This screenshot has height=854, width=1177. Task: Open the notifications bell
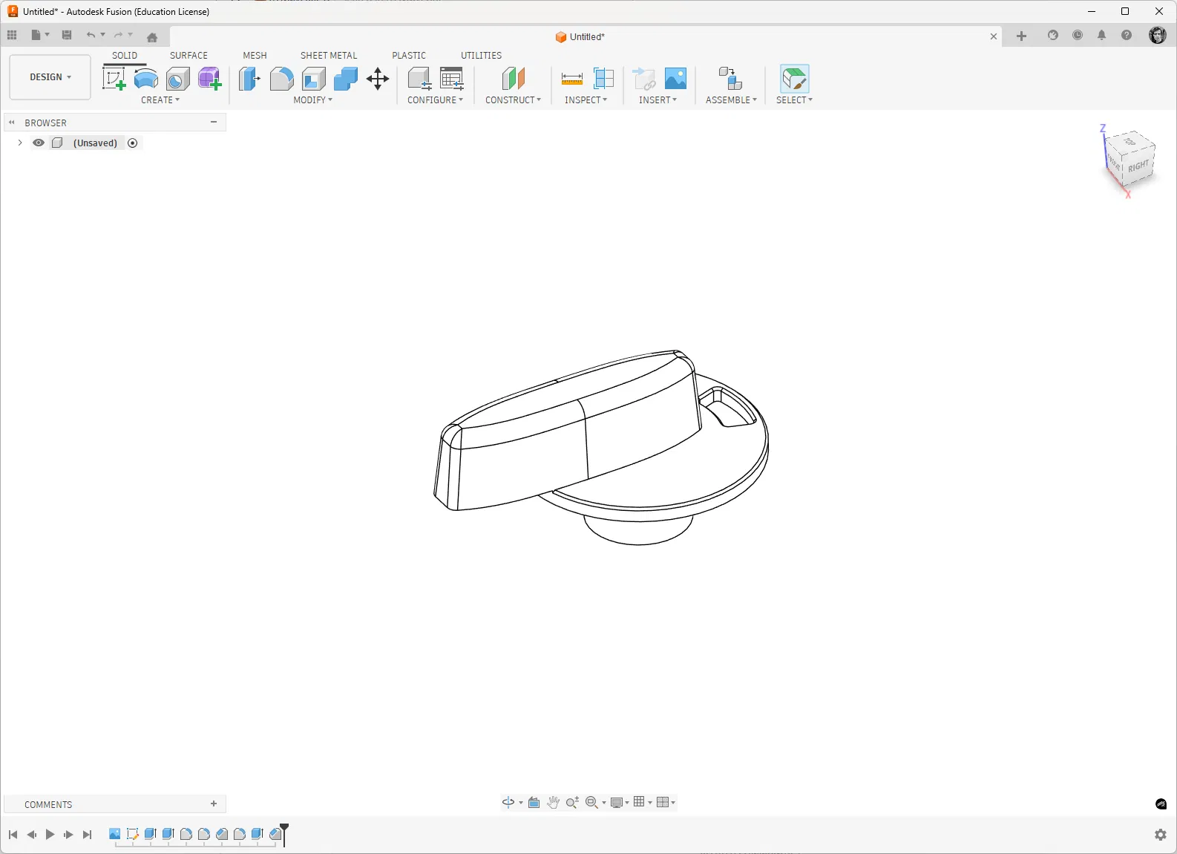1102,35
